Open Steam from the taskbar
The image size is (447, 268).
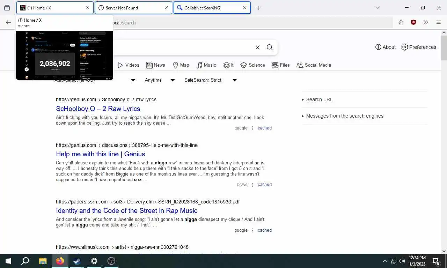(77, 261)
